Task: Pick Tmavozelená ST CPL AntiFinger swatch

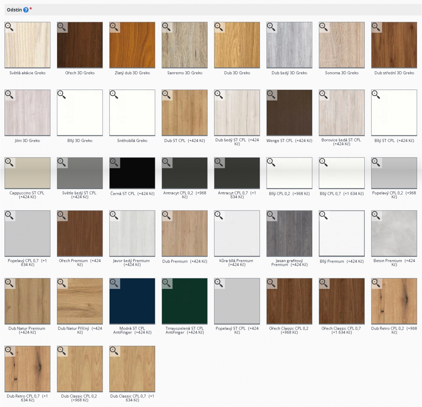Action: (185, 301)
